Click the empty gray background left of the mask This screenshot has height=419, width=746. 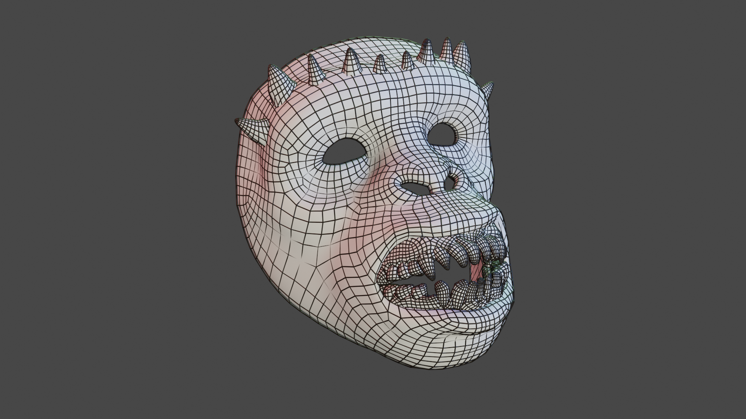click(117, 209)
